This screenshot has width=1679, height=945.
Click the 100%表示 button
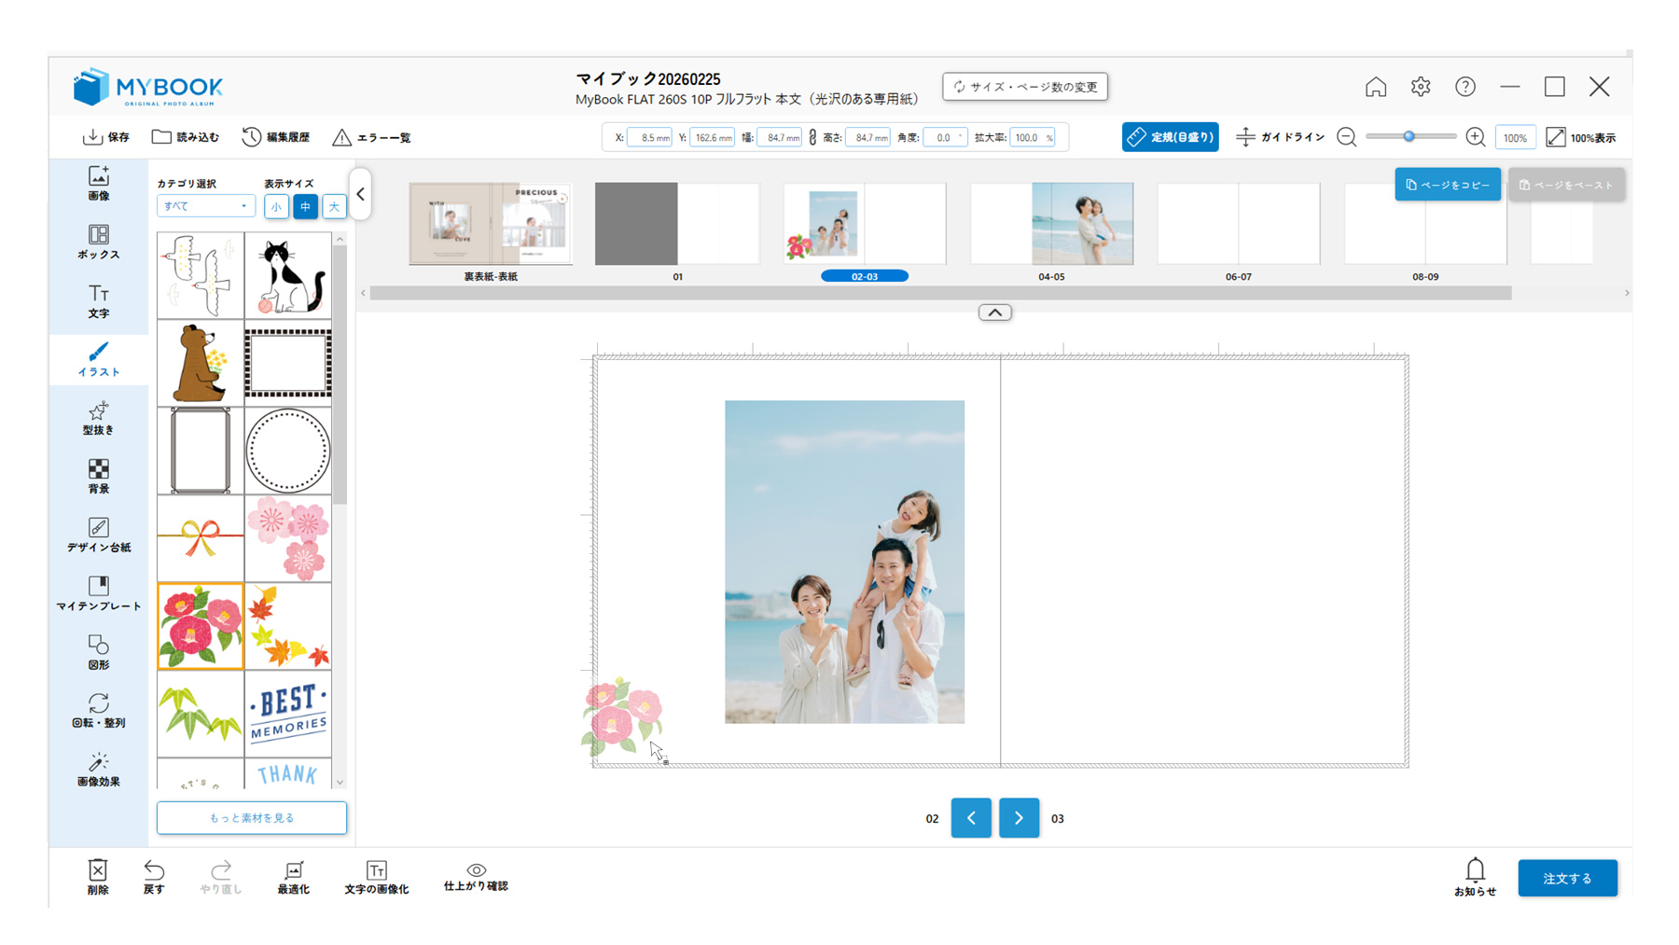coord(1581,137)
